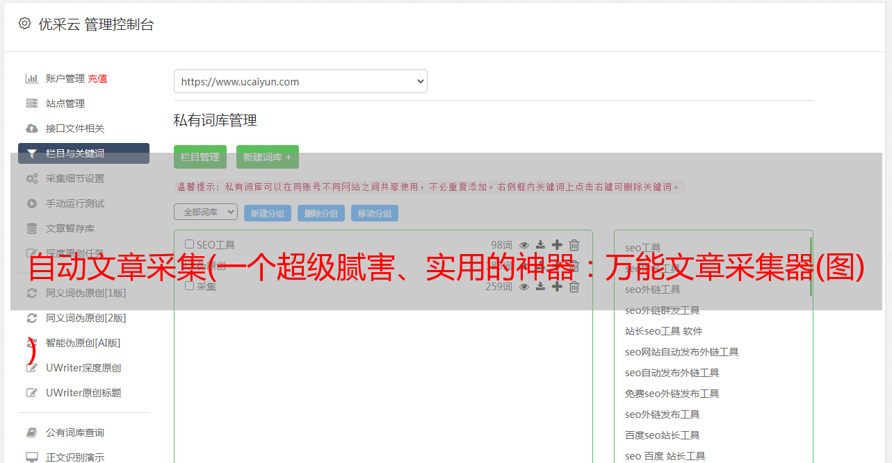Select keyword 'seo自动发布外链工具'
892x463 pixels.
(672, 373)
